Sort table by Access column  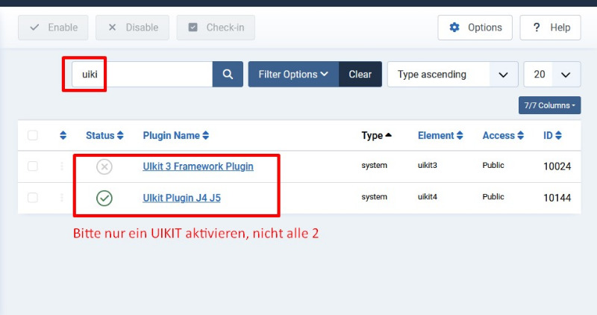pos(503,135)
